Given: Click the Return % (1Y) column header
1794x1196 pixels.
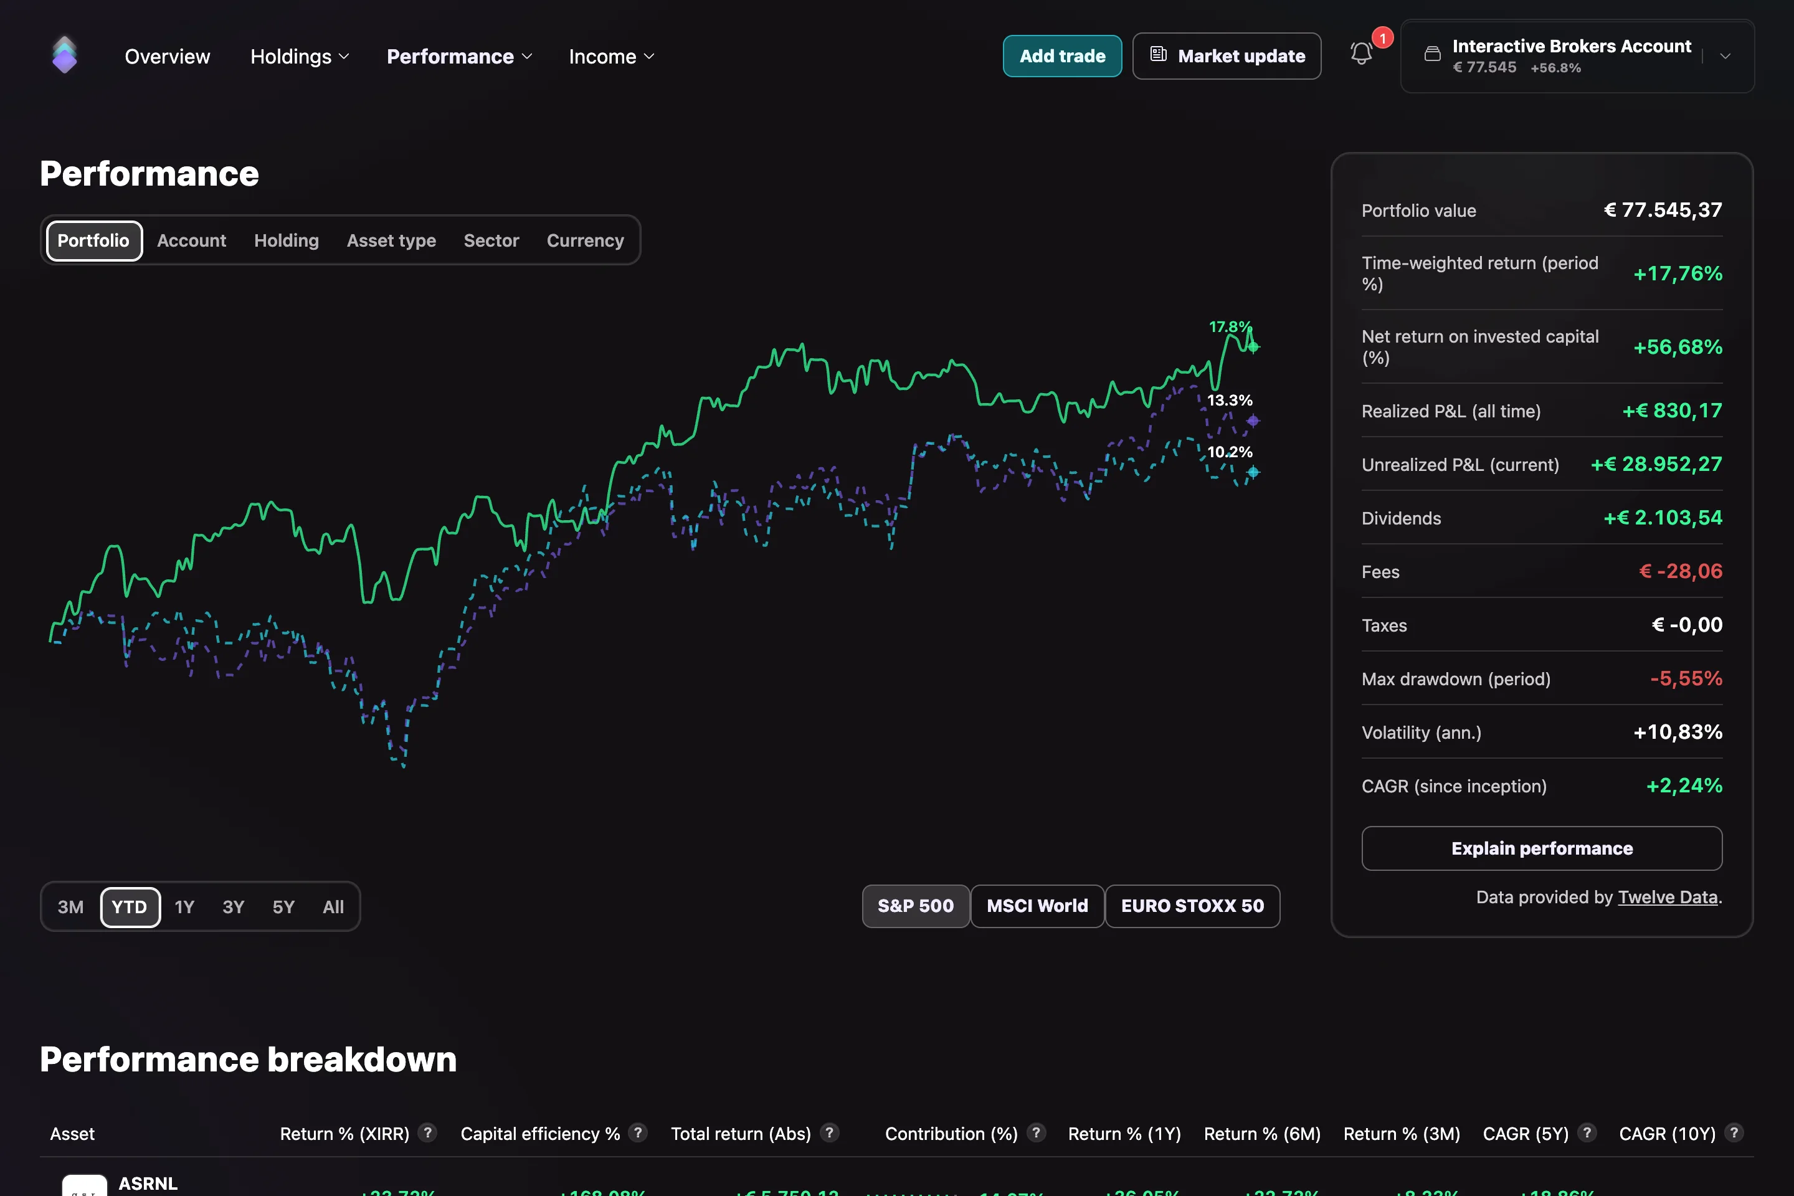Looking at the screenshot, I should [x=1124, y=1134].
